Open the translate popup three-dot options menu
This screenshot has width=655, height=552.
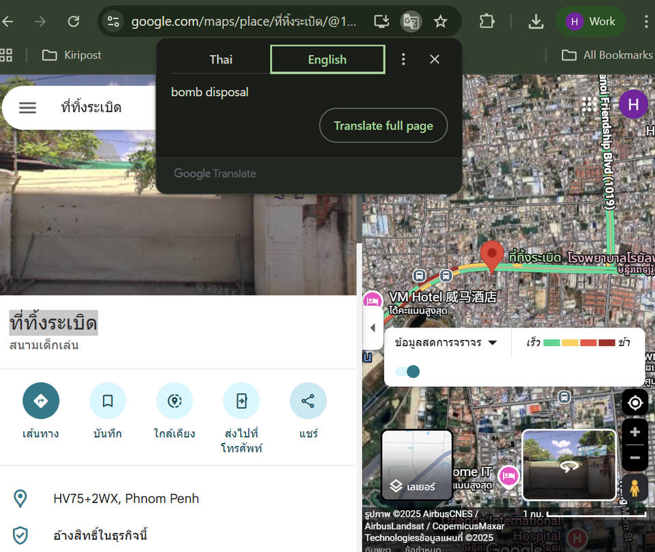tap(403, 59)
